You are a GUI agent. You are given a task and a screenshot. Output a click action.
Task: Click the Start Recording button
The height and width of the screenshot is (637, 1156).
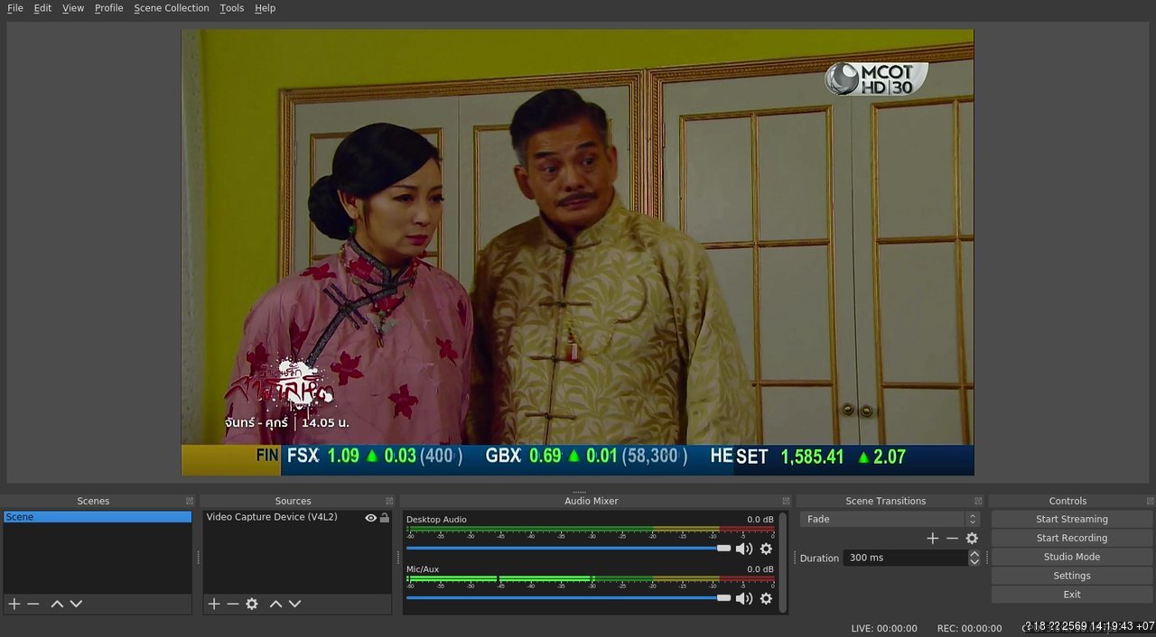[1072, 538]
